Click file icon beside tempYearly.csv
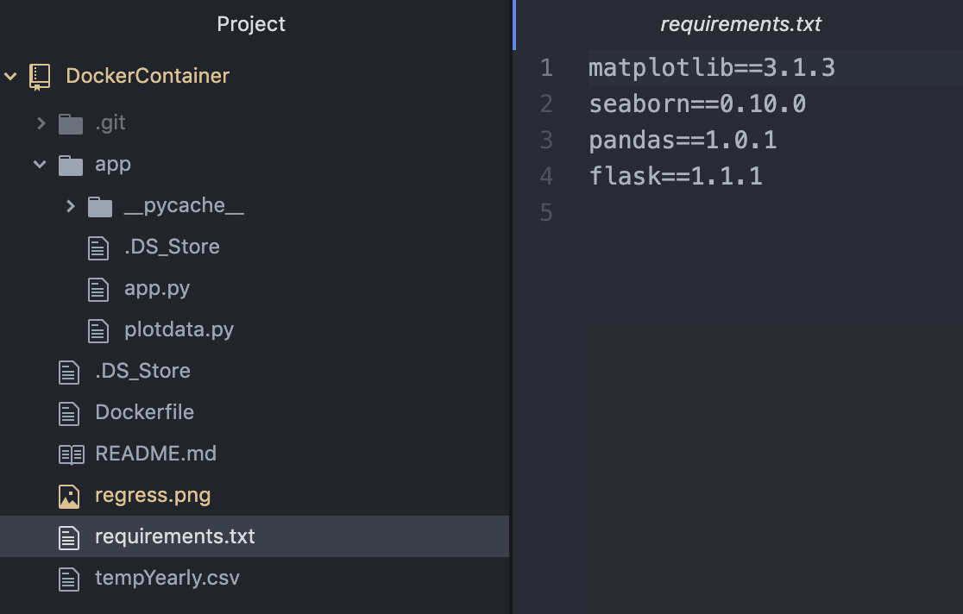 69,579
